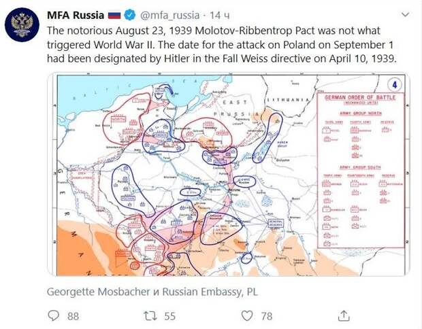This screenshot has height=329, width=422.
Task: Enlarge the Poland invasion map image
Action: click(229, 174)
